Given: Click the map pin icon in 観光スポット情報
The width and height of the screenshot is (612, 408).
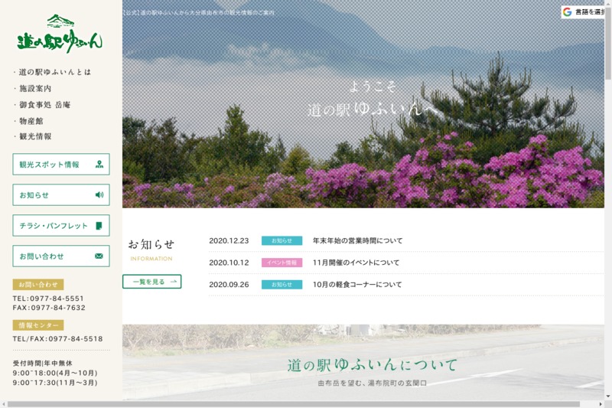Looking at the screenshot, I should coord(99,164).
